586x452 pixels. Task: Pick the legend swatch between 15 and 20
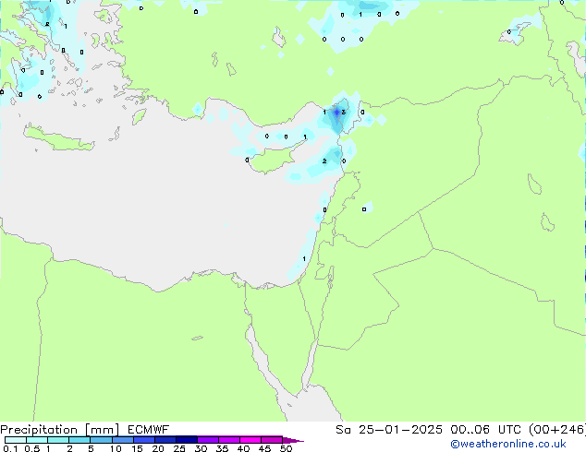tap(144, 440)
